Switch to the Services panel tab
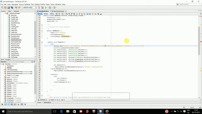202x114 pixels. point(16,11)
